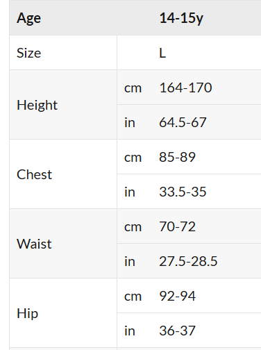
Task: Select chest inches value 33.5-35
Action: 183,192
